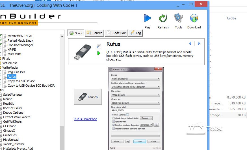Select Debug Options entry
The height and width of the screenshot is (150, 247).
13,113
